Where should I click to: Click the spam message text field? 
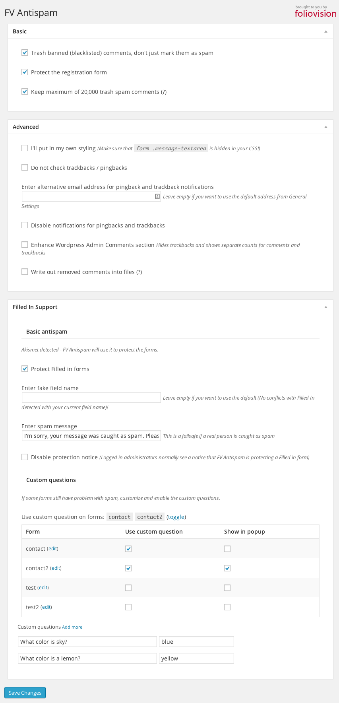click(x=91, y=436)
